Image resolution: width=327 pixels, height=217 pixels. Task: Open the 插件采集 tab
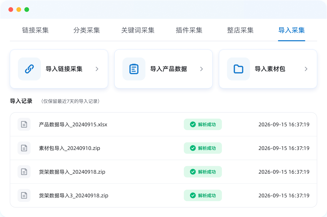(189, 30)
